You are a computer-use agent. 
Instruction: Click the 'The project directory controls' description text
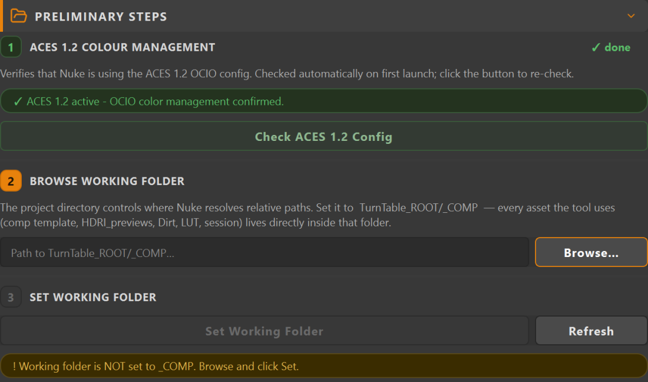[x=308, y=215]
